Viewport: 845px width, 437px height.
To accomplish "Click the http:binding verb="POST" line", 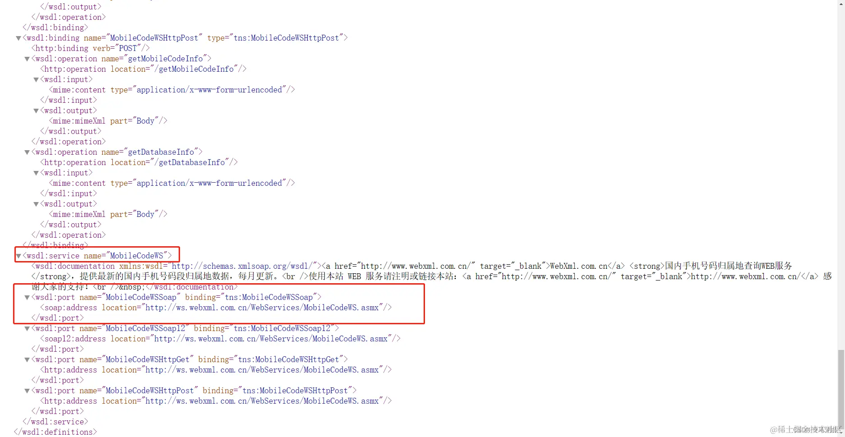I will pos(91,48).
